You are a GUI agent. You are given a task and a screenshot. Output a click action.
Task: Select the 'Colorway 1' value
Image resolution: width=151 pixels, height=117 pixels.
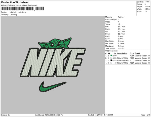pos(14,15)
